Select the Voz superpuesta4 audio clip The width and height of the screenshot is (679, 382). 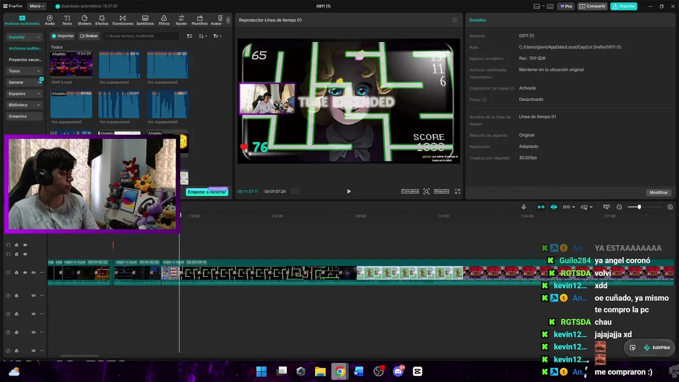119,104
